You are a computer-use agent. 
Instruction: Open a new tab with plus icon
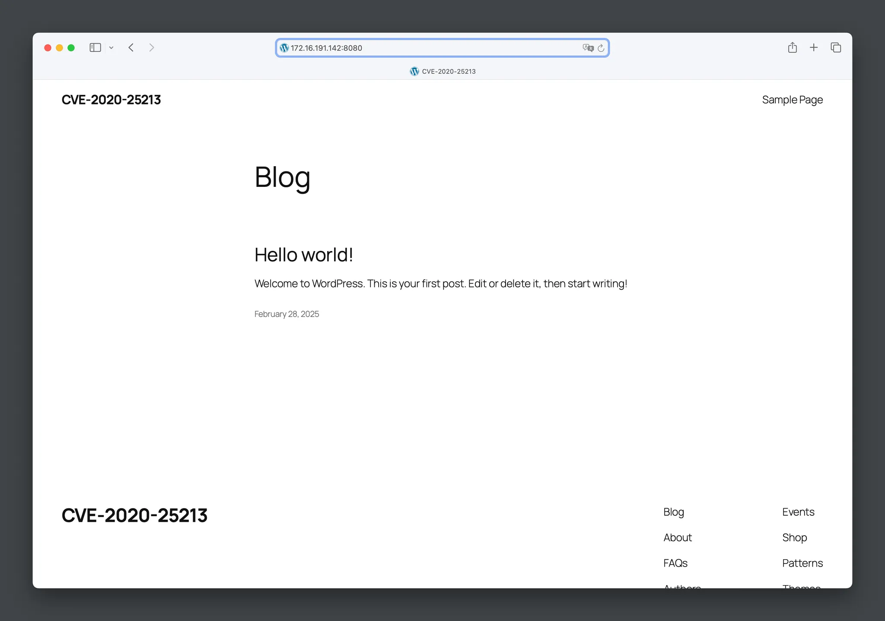pyautogui.click(x=814, y=47)
